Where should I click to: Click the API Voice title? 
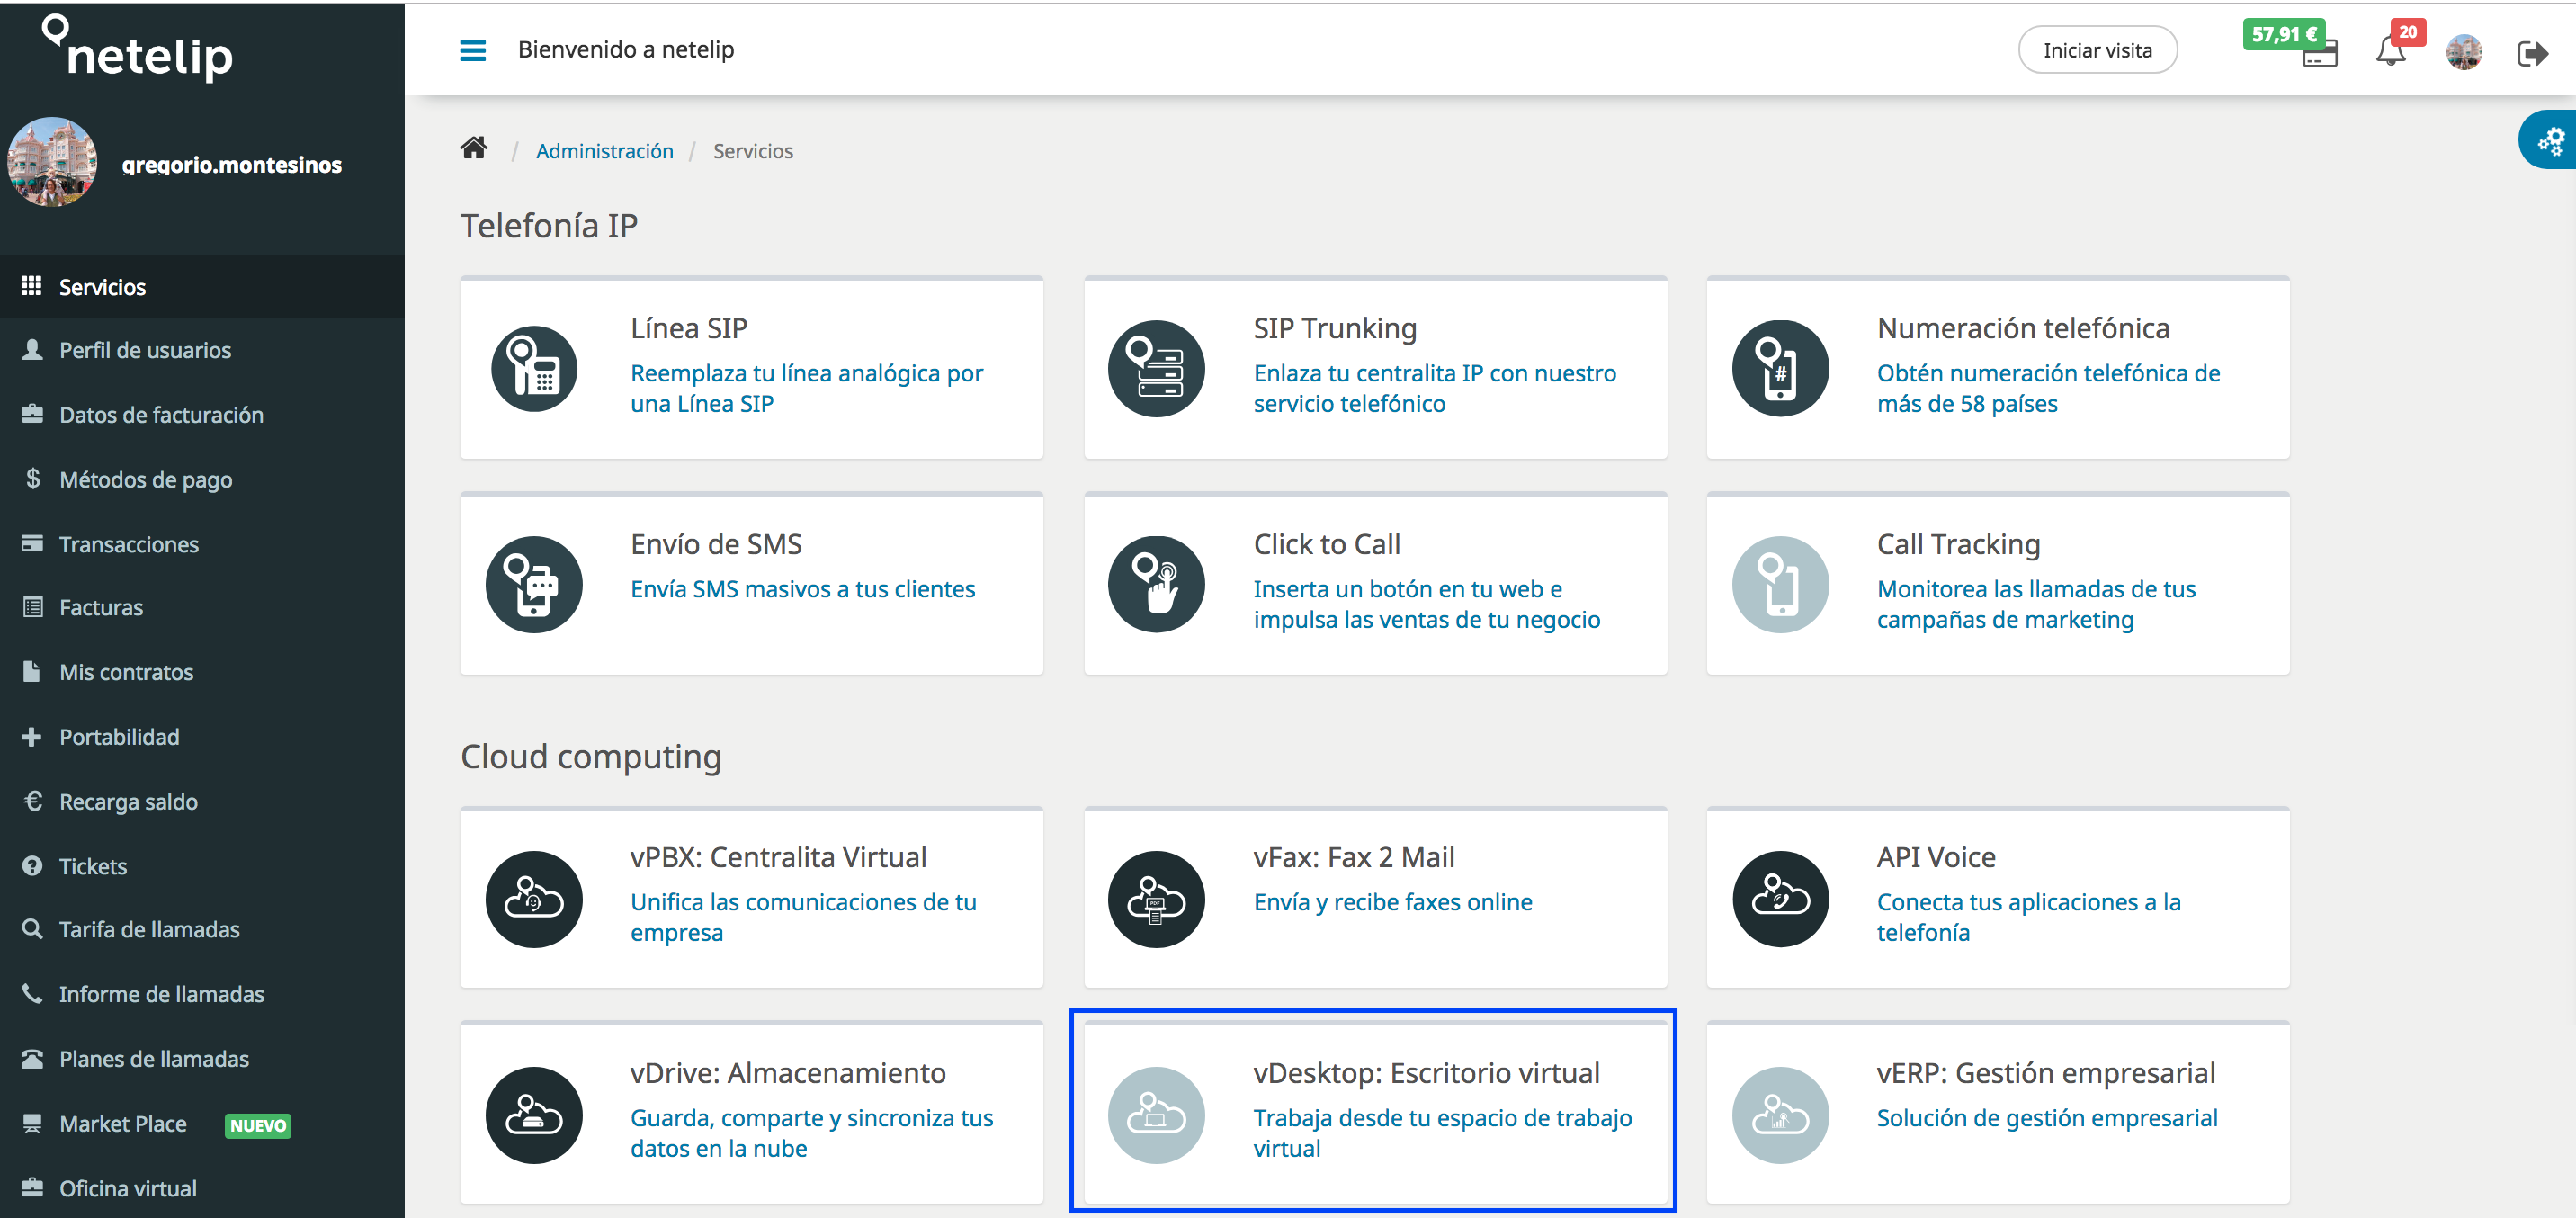pyautogui.click(x=1935, y=857)
